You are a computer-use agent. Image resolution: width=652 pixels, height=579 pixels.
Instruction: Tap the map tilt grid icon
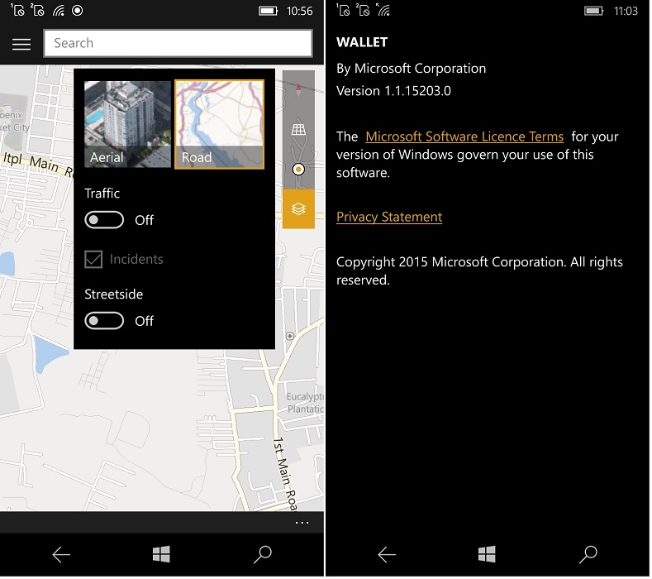click(x=298, y=130)
